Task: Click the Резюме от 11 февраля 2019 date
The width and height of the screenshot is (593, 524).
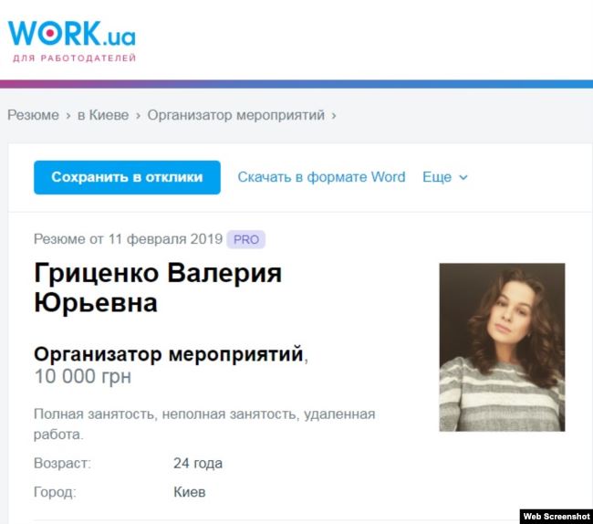Action: [x=128, y=239]
